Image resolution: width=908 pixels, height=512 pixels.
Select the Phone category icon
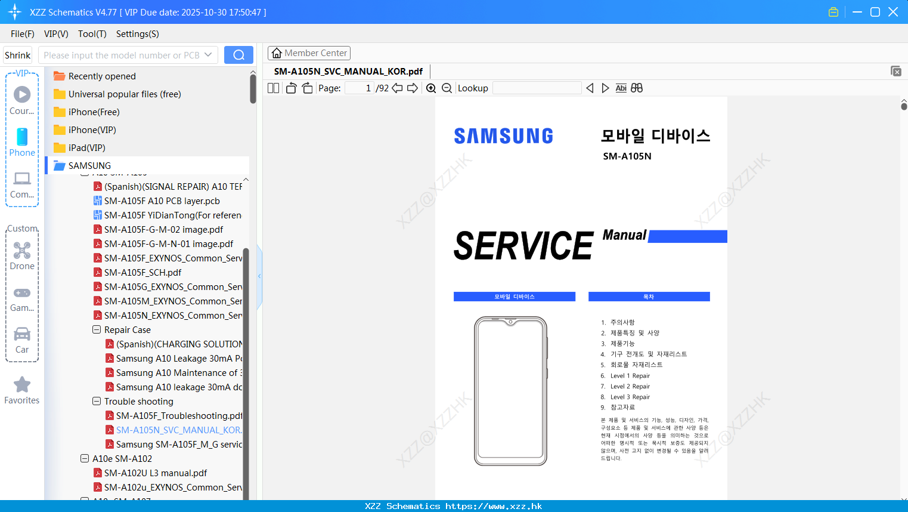(x=22, y=142)
